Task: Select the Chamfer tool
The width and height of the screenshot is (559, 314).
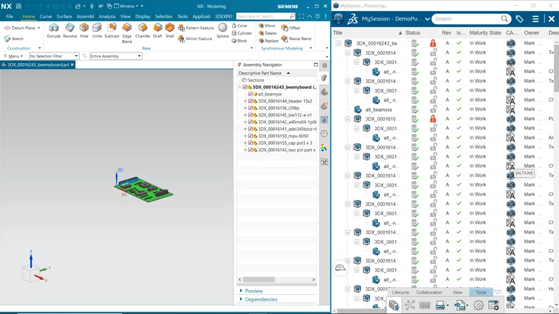Action: click(143, 31)
